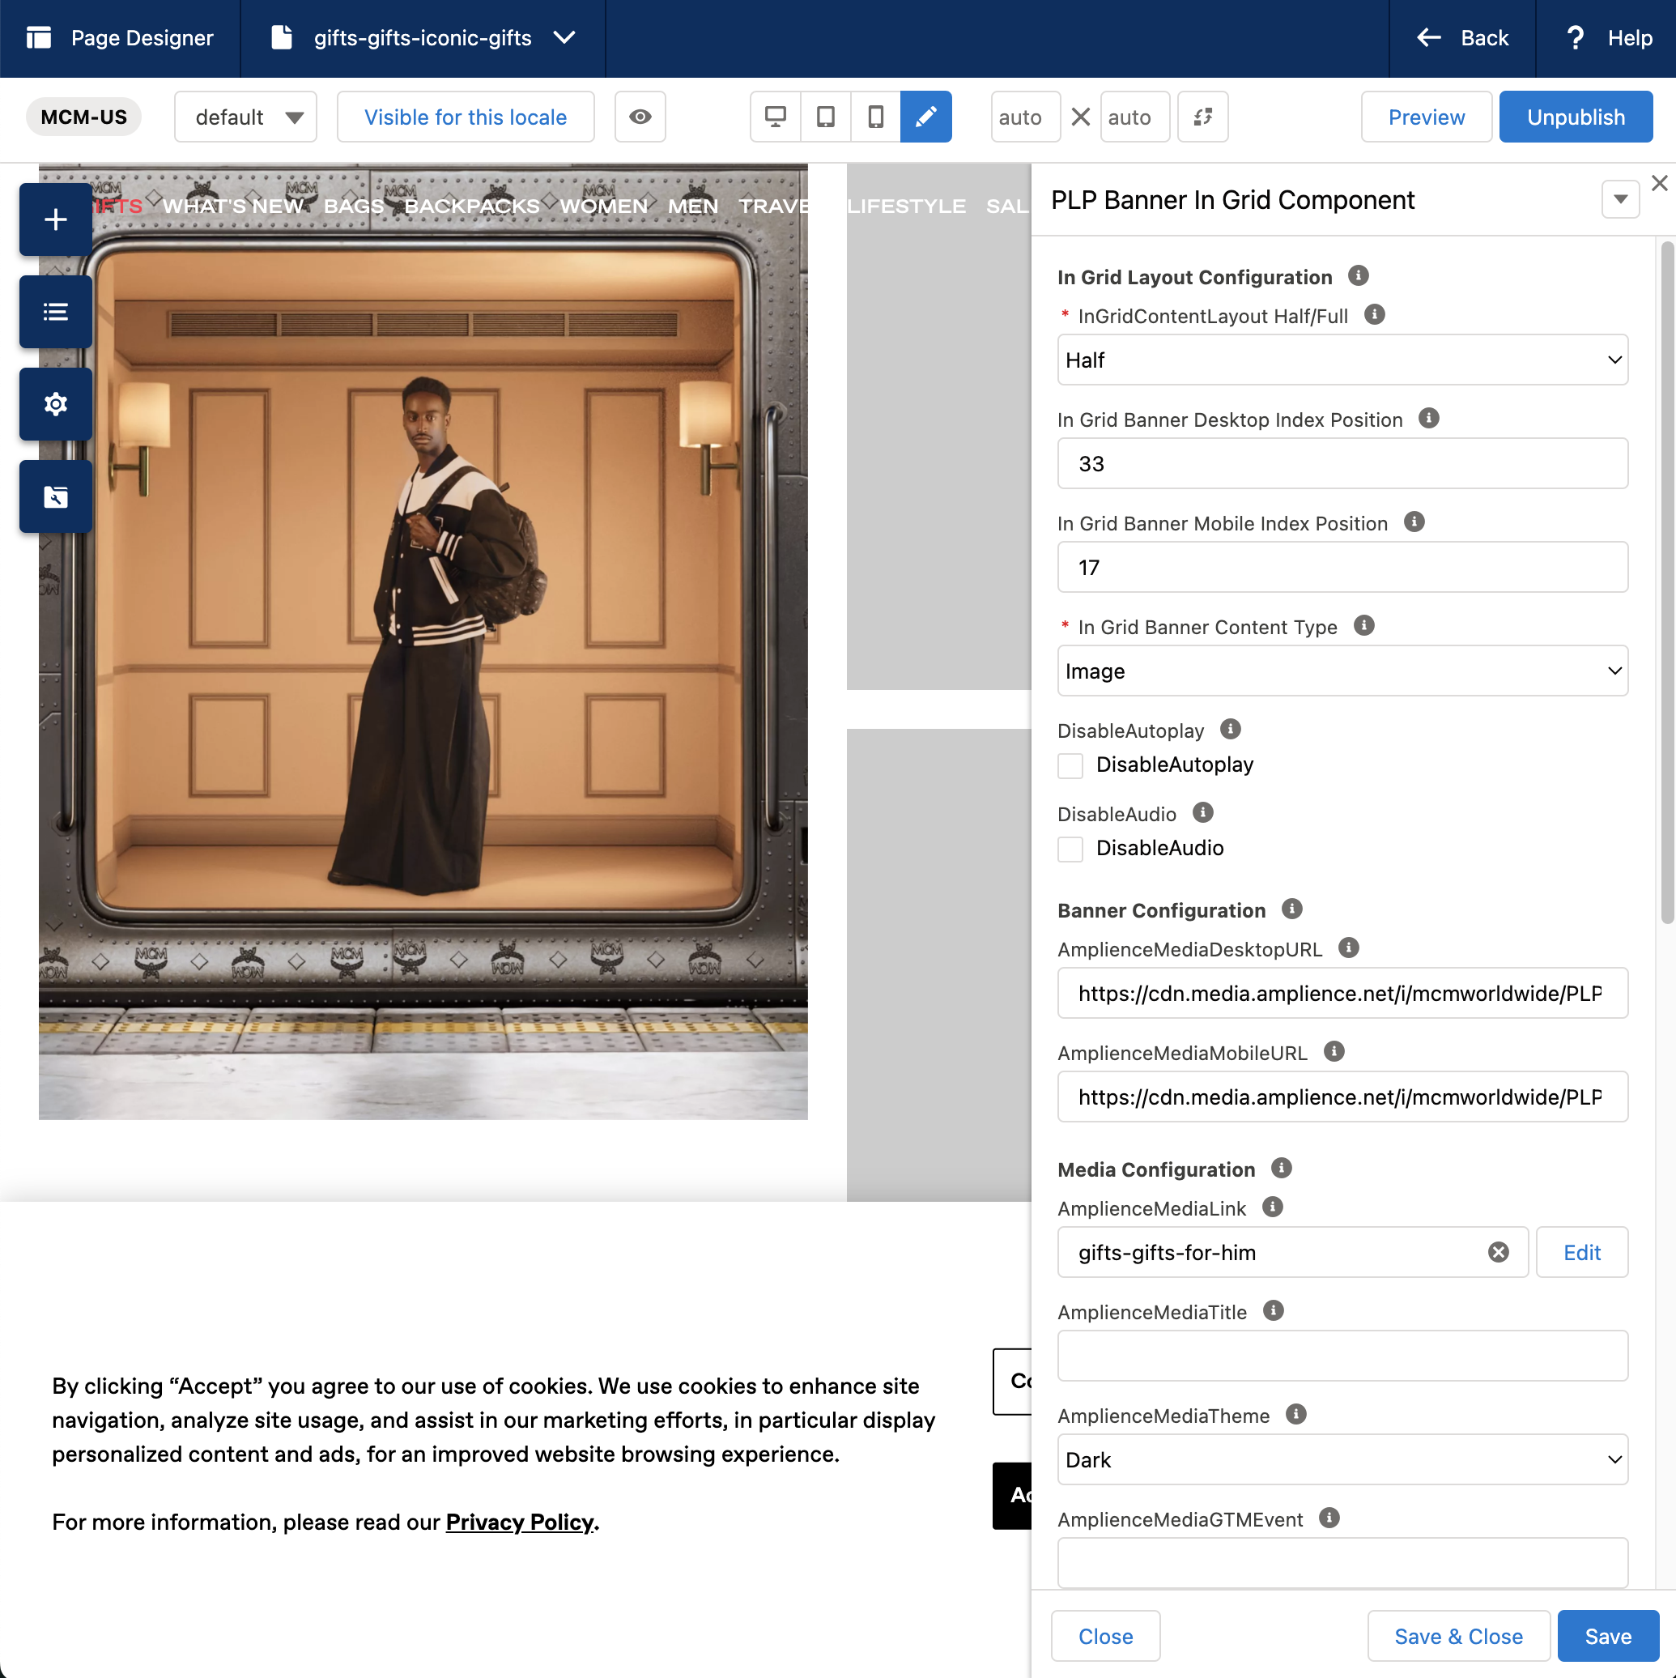Open the InGridContentLayout Half dropdown
Image resolution: width=1676 pixels, height=1678 pixels.
point(1342,360)
